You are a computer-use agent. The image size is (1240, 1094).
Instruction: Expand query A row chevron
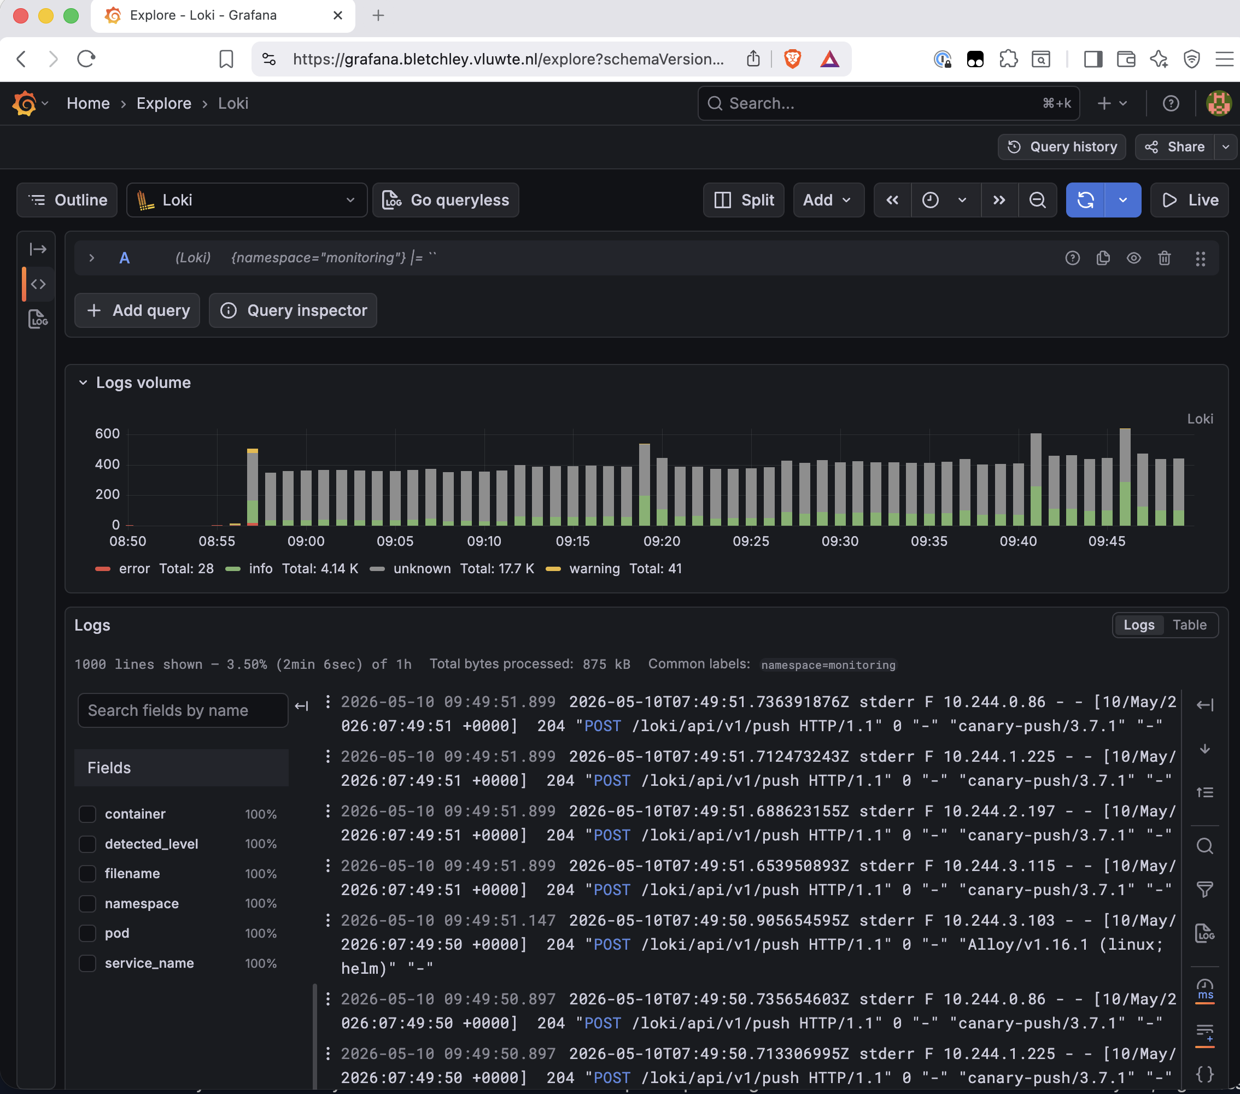(92, 258)
